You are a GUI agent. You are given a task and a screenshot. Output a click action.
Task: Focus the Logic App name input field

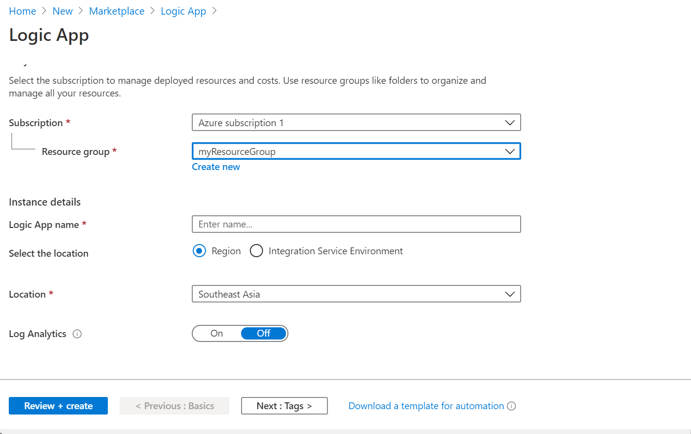(356, 224)
